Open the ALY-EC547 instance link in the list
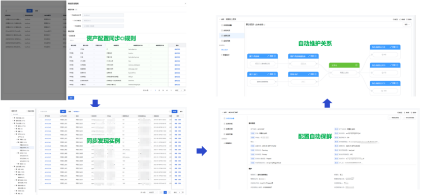This screenshot has height=195, width=421. (48, 119)
